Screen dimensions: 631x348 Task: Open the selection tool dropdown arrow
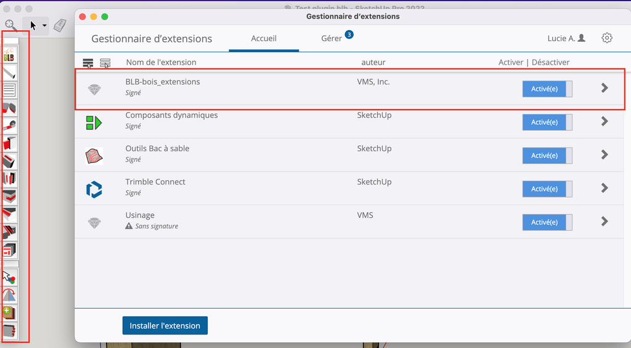click(x=44, y=26)
